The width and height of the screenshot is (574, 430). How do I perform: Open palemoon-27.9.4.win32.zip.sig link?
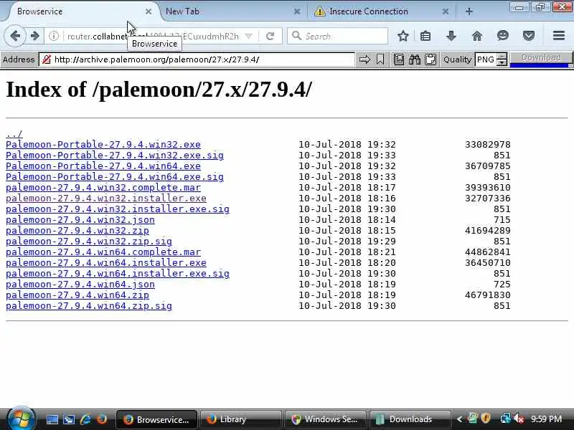(x=89, y=242)
